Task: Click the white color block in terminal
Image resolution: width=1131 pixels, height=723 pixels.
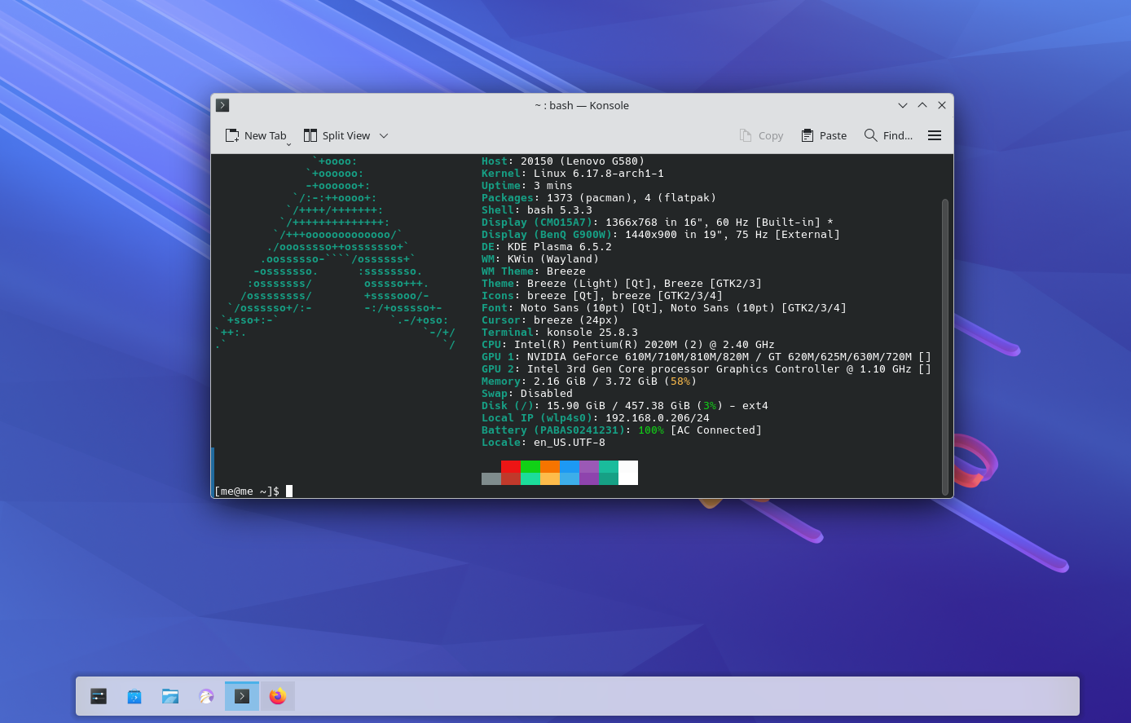Action: [x=628, y=473]
